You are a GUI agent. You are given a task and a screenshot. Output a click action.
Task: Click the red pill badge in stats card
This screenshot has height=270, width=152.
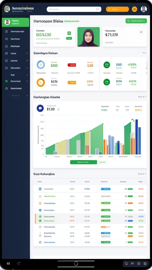[x=72, y=65]
